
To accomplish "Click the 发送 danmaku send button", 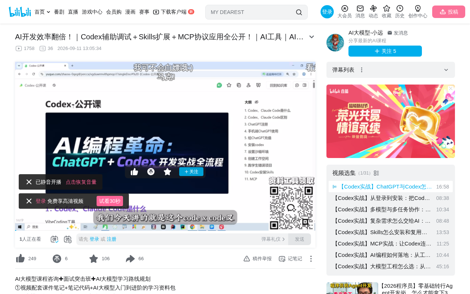I will 300,239.
